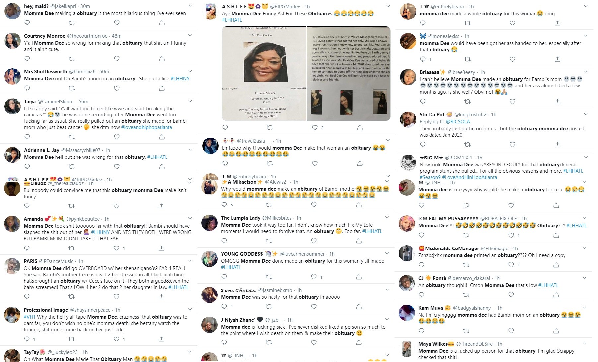This screenshot has height=362, width=598.
Task: Open Courtney Monroe's profile picture
Action: point(13,41)
